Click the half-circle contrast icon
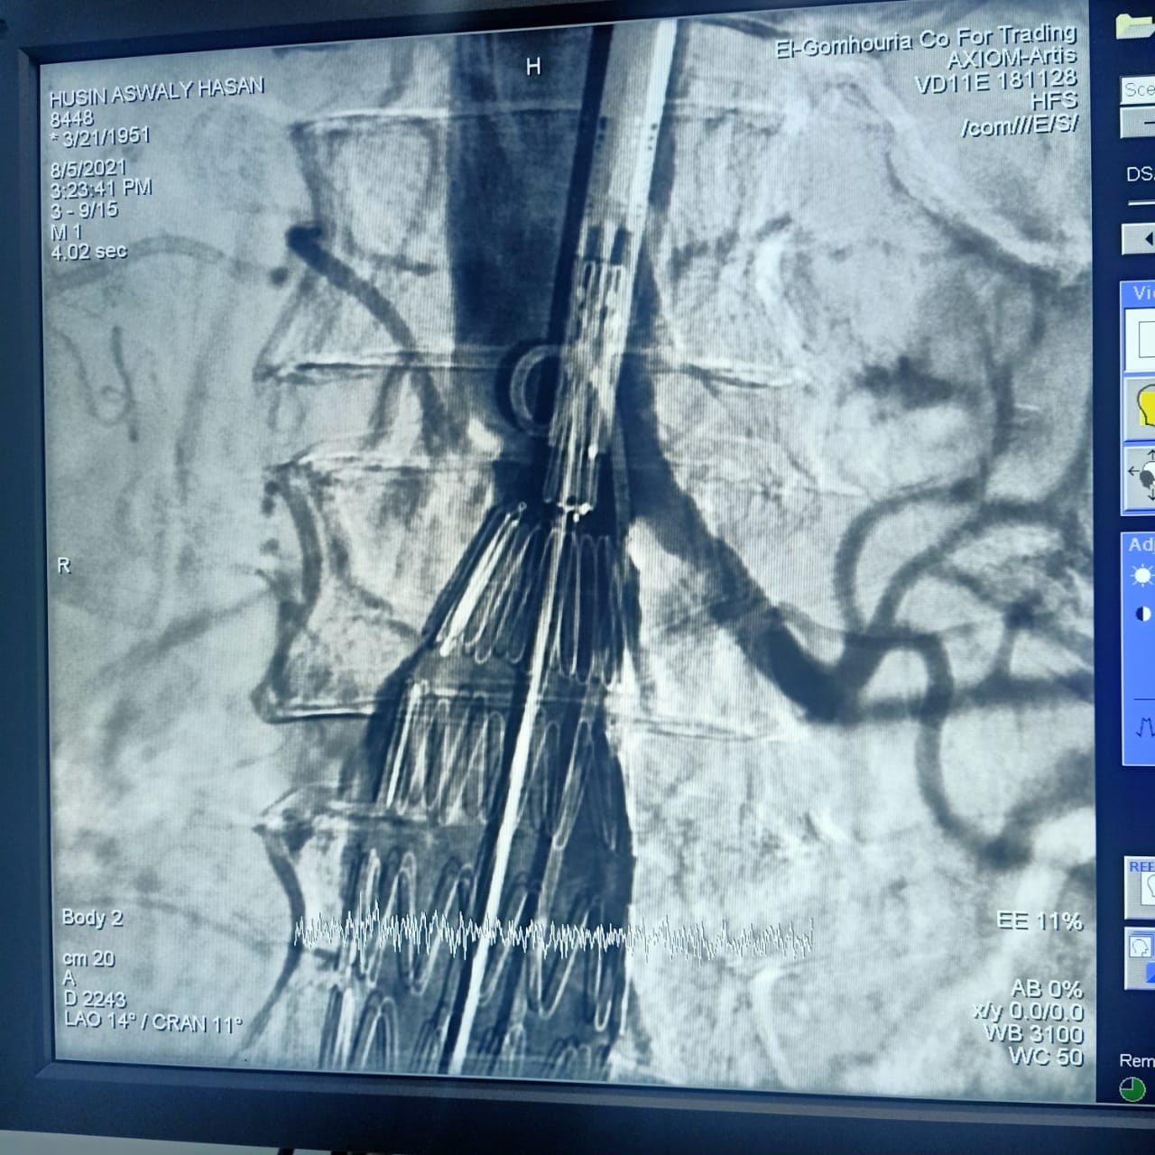This screenshot has height=1155, width=1155. point(1142,614)
